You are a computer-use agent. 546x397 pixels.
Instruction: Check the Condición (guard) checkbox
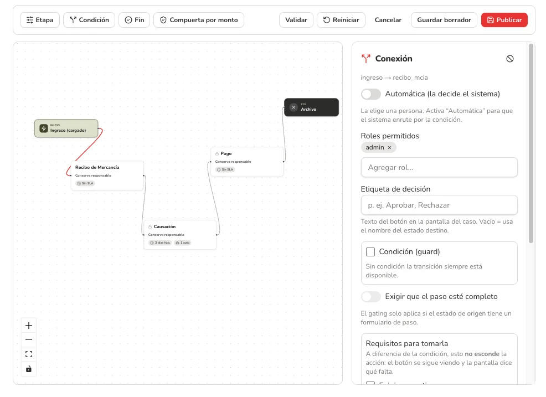coord(370,252)
